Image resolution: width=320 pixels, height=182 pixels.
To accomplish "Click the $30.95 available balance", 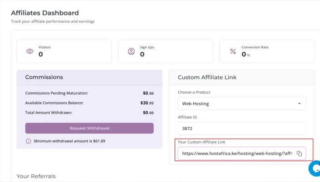I will click(147, 103).
